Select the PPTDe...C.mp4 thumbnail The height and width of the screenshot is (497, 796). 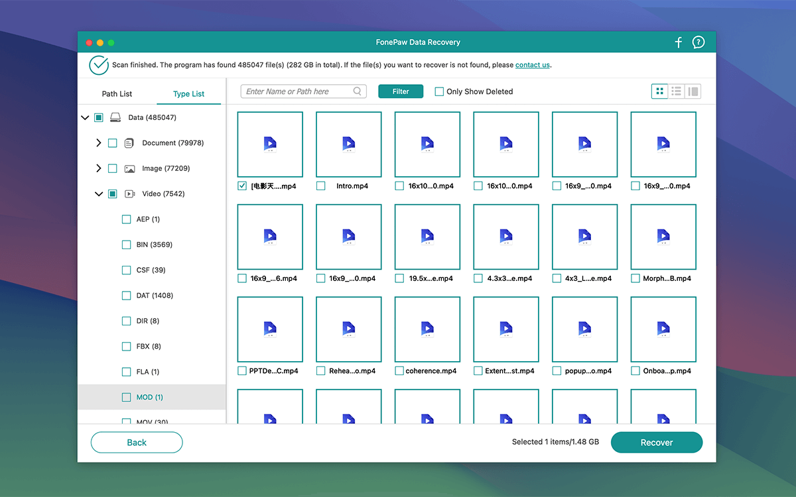(270, 329)
